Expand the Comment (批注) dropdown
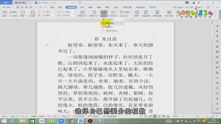This screenshot has height=124, width=221. click(x=199, y=7)
